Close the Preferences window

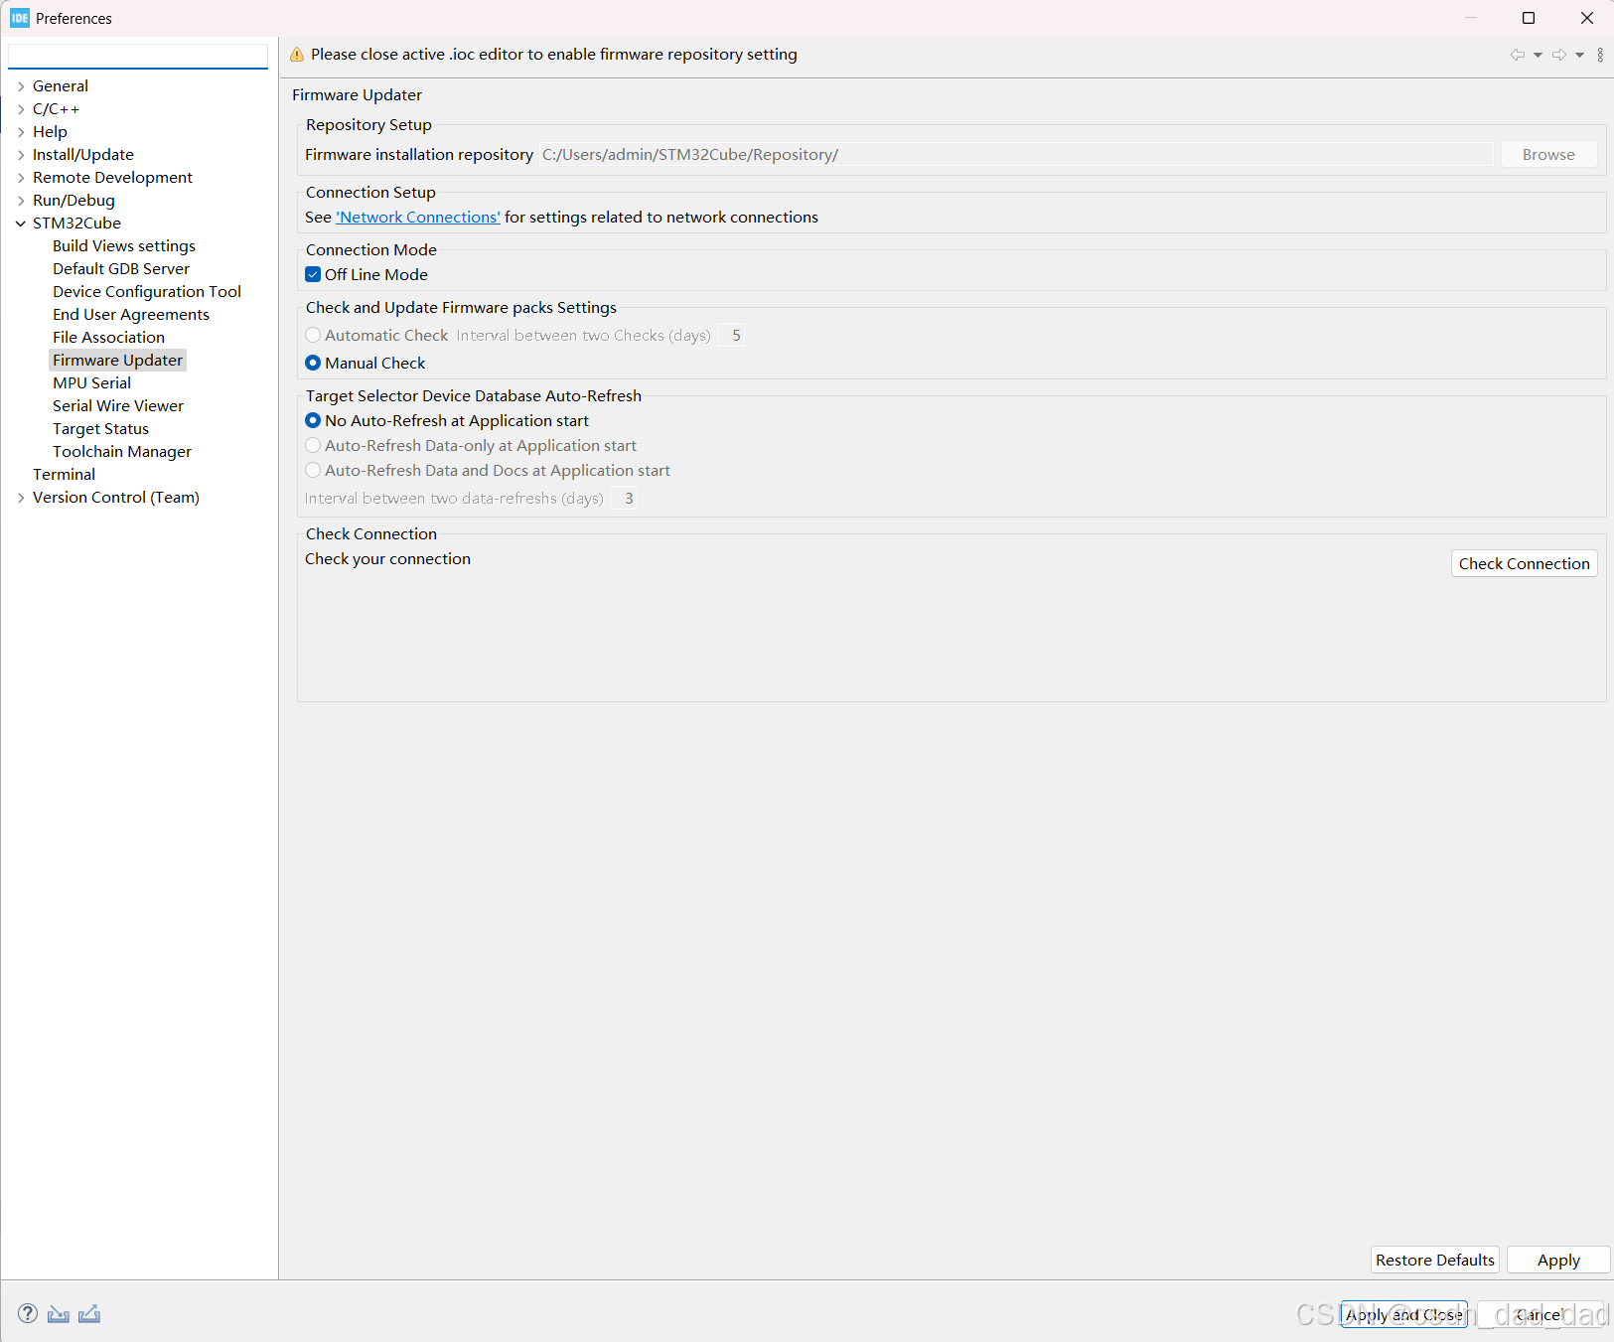point(1586,18)
